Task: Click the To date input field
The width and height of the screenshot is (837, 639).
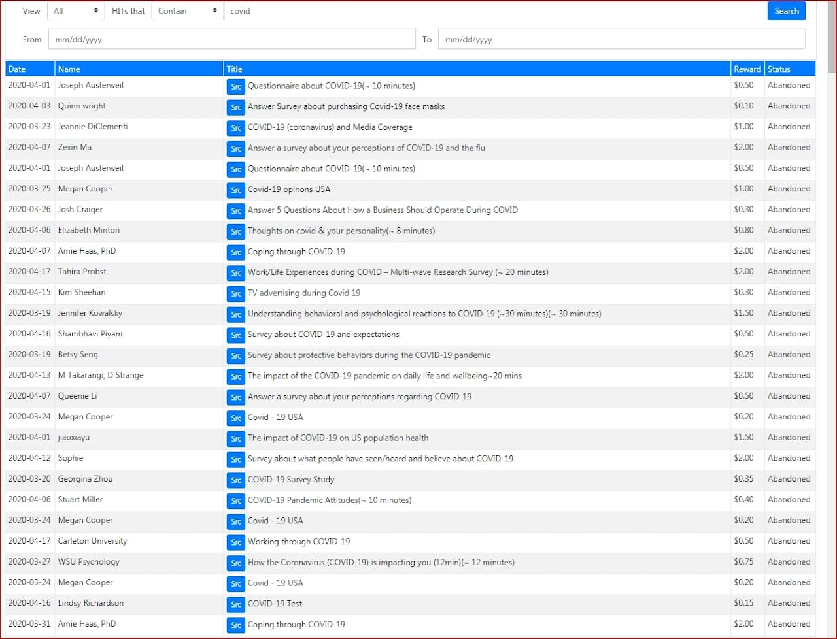Action: pyautogui.click(x=621, y=39)
